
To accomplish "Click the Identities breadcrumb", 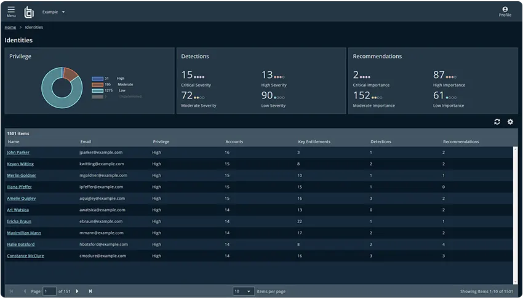I will [x=34, y=27].
